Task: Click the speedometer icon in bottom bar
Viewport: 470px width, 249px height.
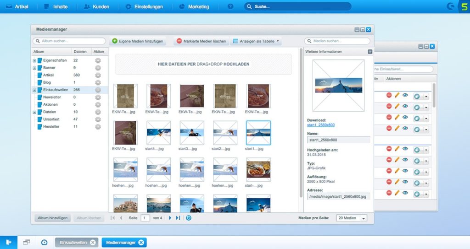Action: pyautogui.click(x=44, y=243)
